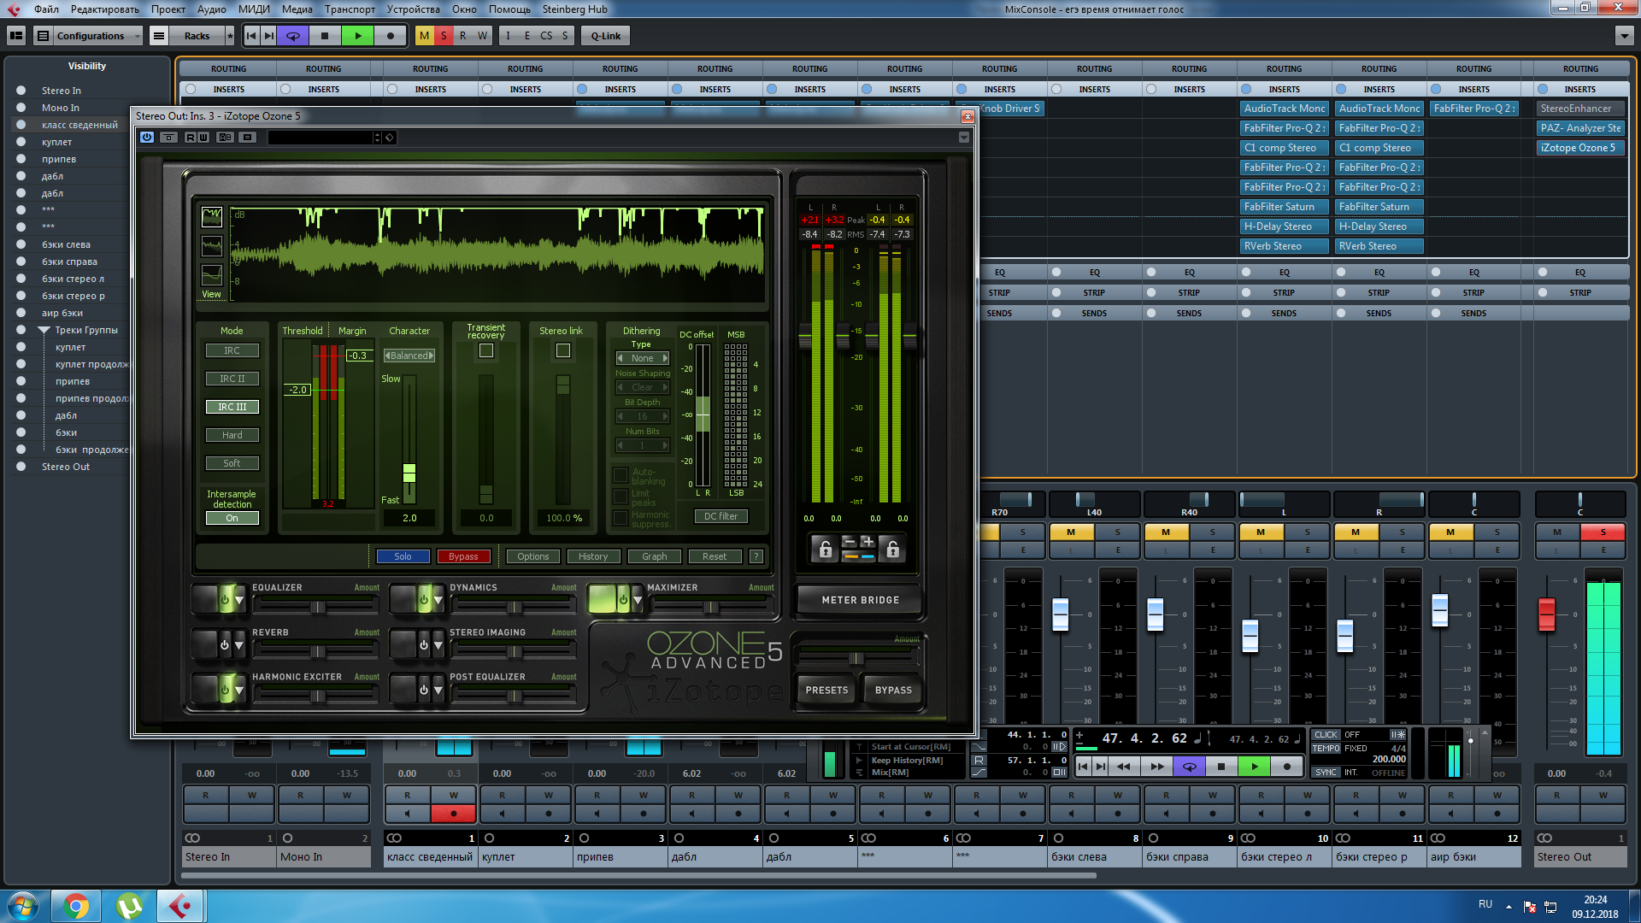
Task: Go to previous marker in top toolbar
Action: click(x=251, y=36)
